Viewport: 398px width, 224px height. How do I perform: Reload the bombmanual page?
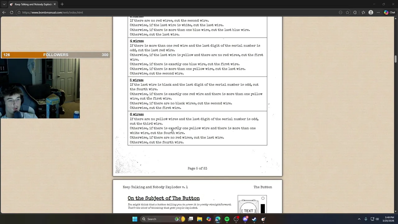pos(12,12)
